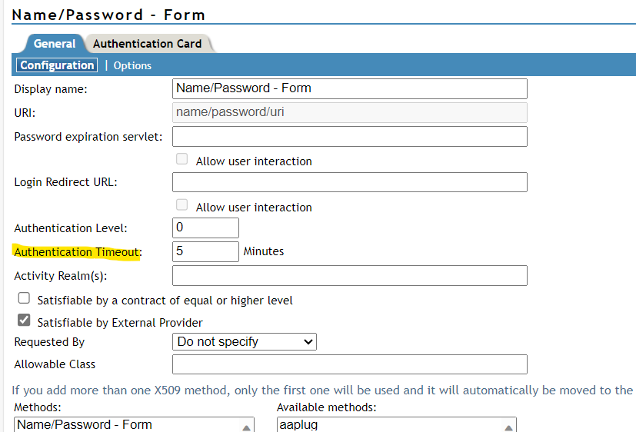Screen dimensions: 636x432
Task: Click the Login Redirect URL field
Action: click(349, 182)
